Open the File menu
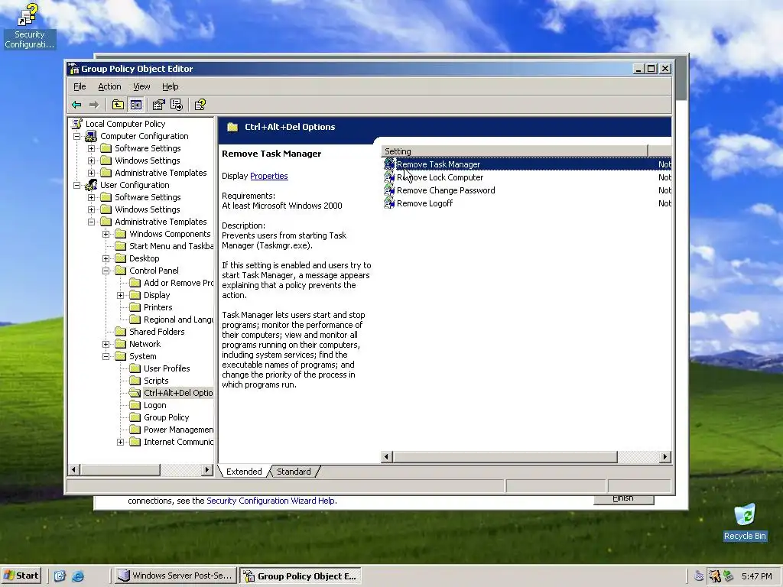The width and height of the screenshot is (783, 587). 80,87
